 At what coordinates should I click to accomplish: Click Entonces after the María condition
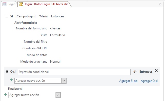click(58, 16)
